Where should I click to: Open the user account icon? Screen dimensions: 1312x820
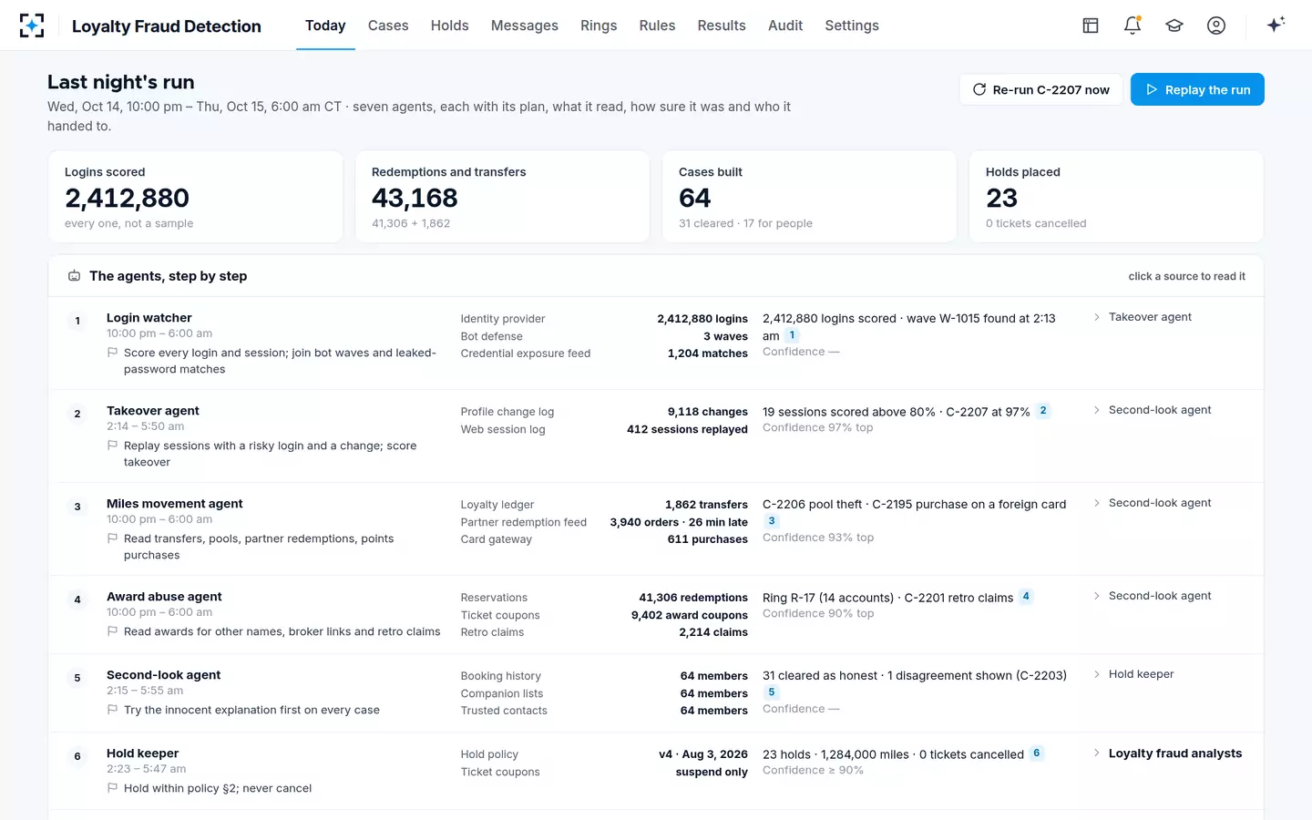coord(1216,26)
